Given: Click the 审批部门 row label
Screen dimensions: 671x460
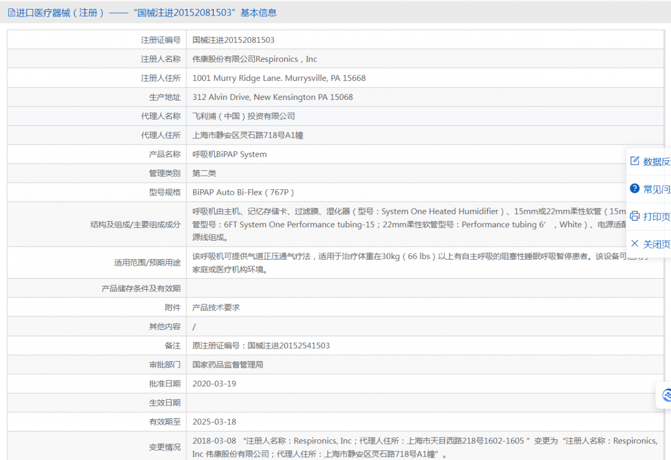Looking at the screenshot, I should coord(165,365).
